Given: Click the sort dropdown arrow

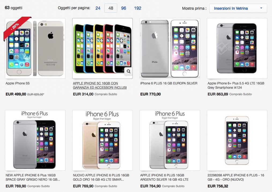Looking at the screenshot, I should click(261, 8).
